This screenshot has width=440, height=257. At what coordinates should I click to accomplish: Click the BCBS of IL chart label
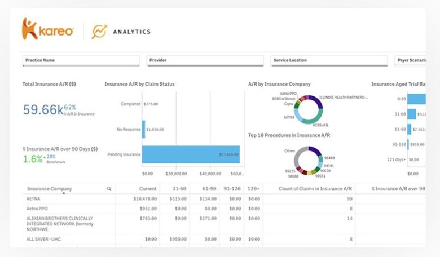point(320,125)
